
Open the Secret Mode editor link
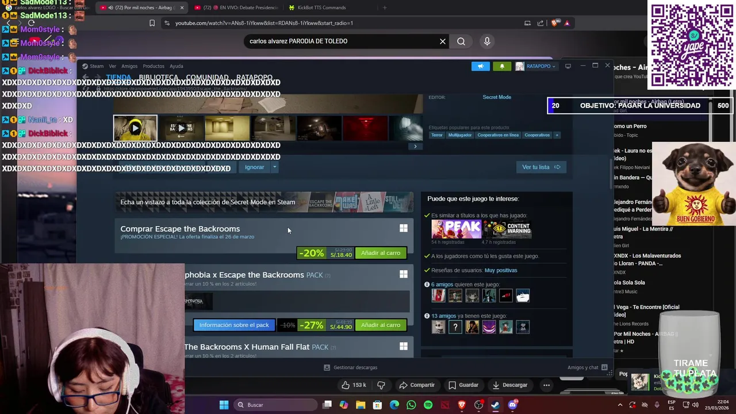pos(497,97)
